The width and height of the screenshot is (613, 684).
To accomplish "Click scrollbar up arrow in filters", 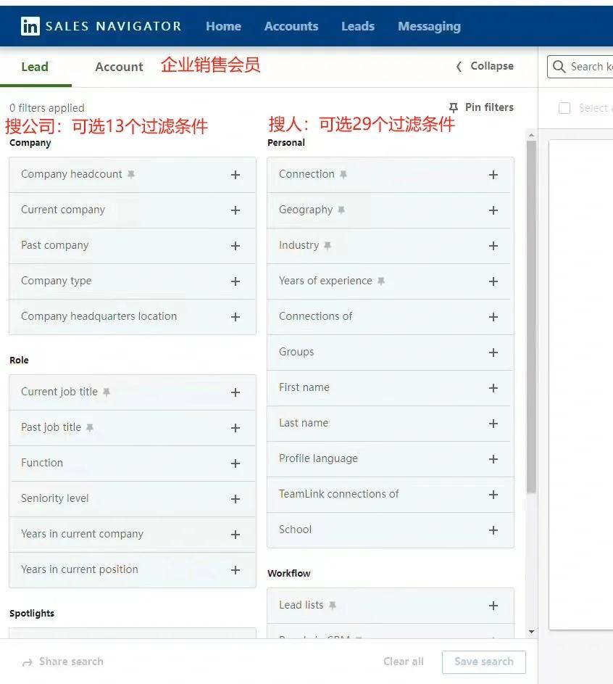I will tap(531, 135).
